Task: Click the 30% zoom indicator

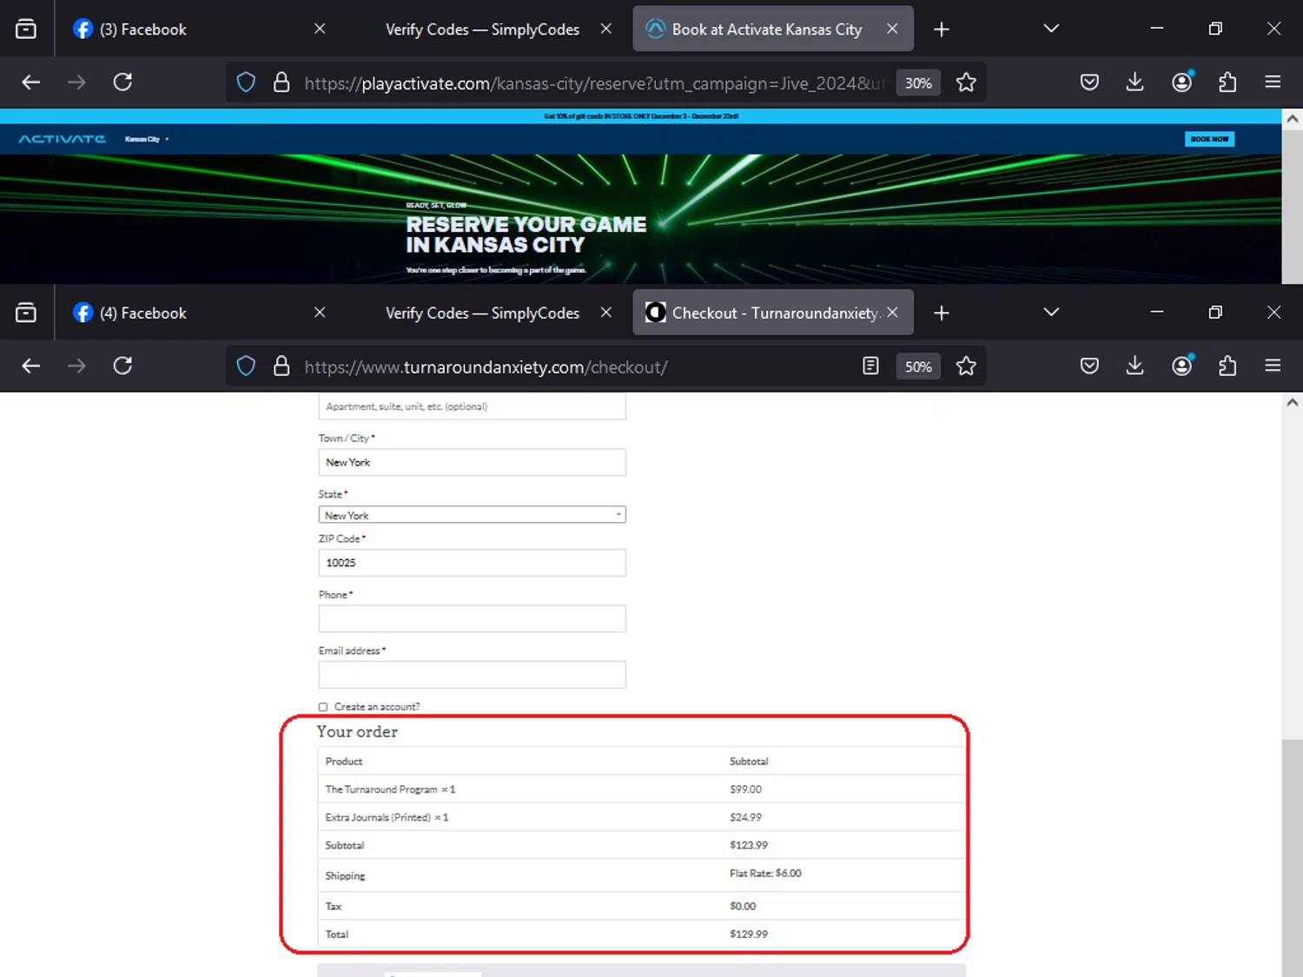Action: (918, 83)
